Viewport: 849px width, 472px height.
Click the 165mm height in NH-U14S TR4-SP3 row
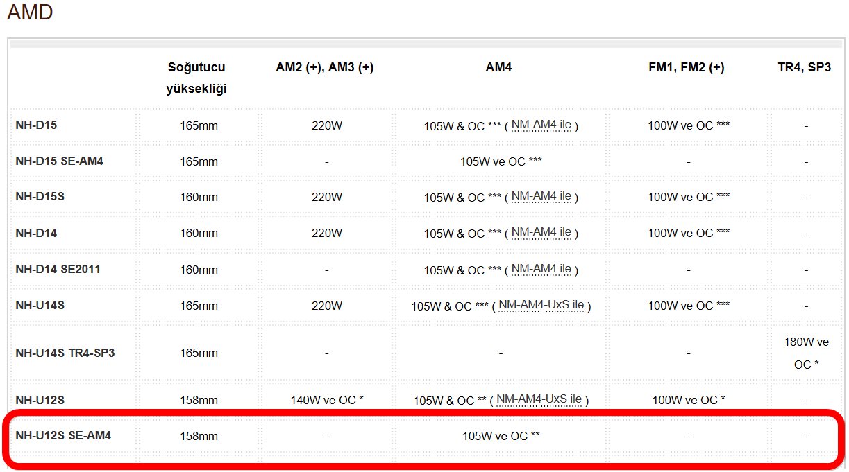point(199,353)
